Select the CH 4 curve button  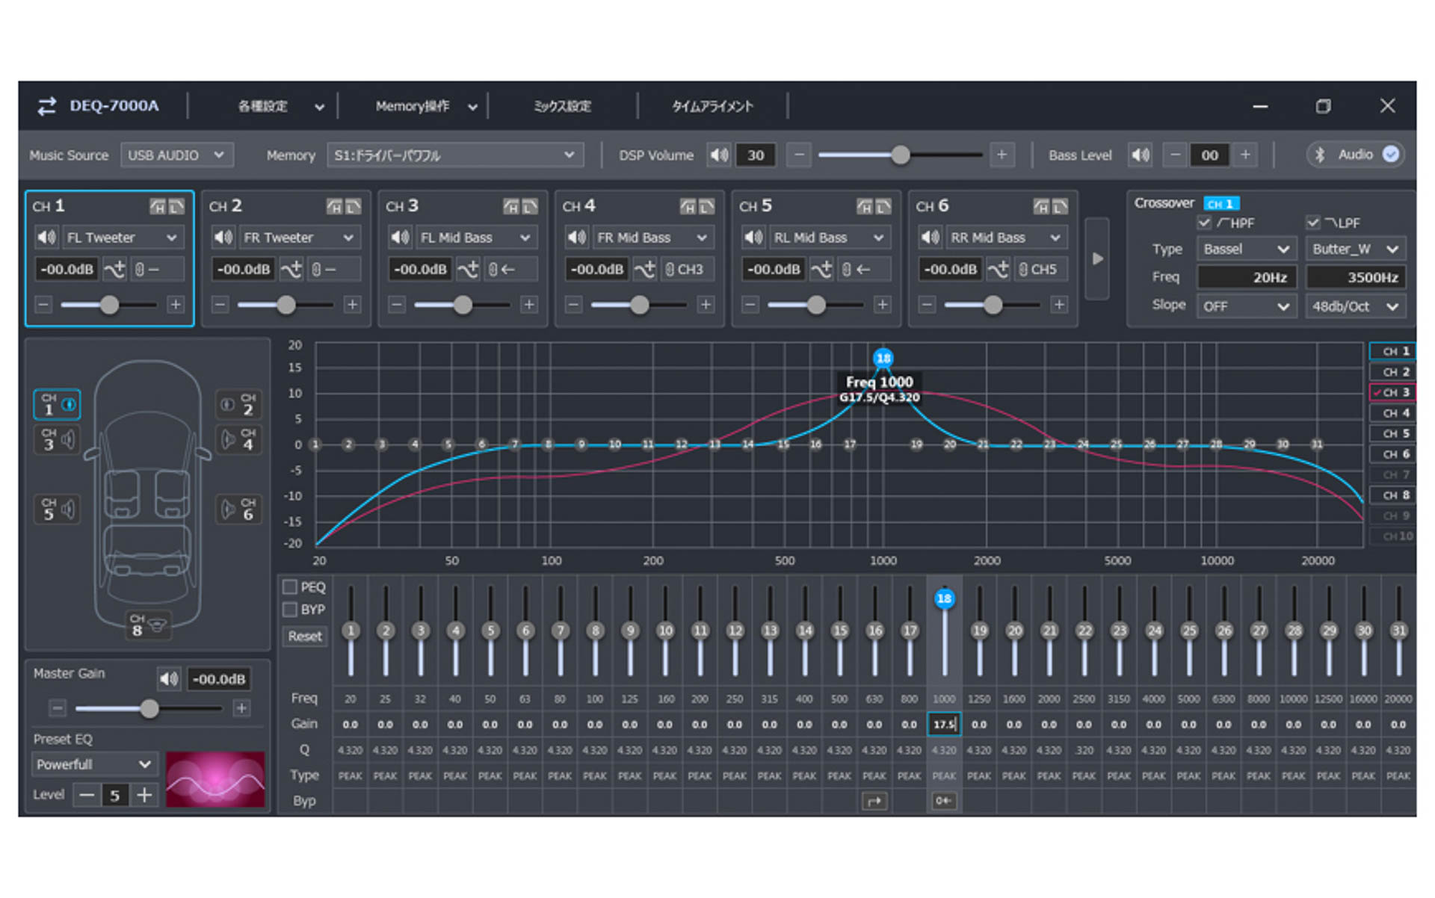coord(1394,413)
